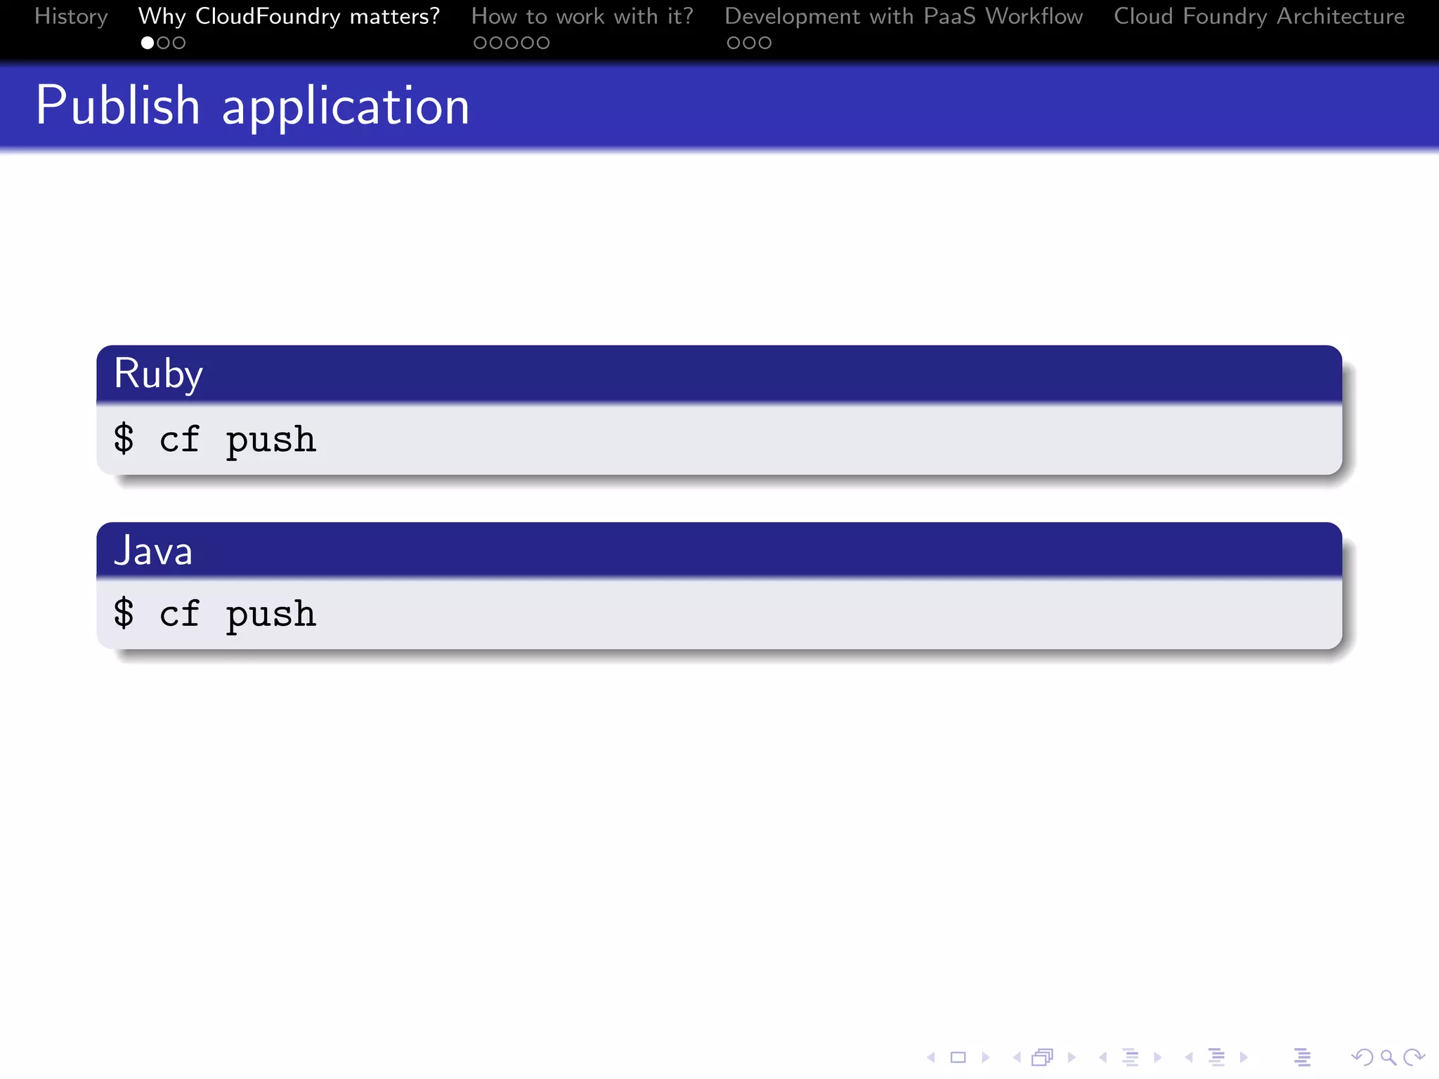The width and height of the screenshot is (1439, 1079).
Task: Go to next frame using arrow right of stacked frames icon
Action: pos(1072,1057)
